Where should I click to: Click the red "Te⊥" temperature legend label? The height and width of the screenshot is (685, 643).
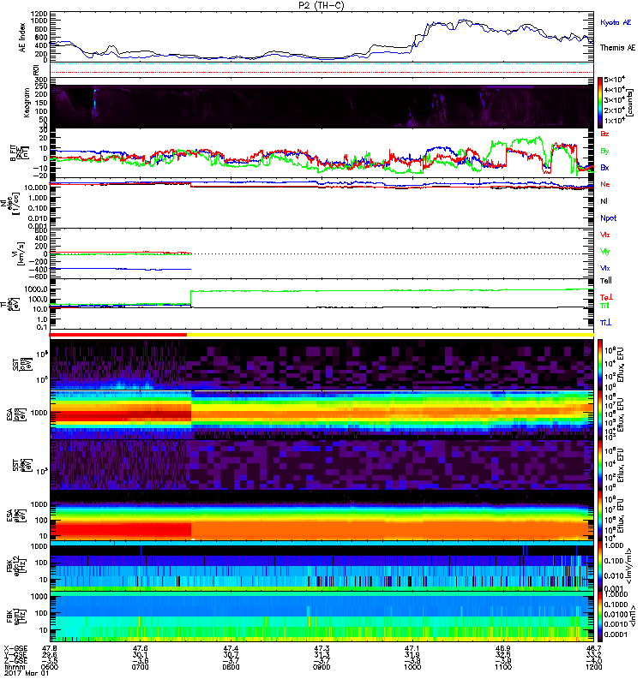coord(606,297)
